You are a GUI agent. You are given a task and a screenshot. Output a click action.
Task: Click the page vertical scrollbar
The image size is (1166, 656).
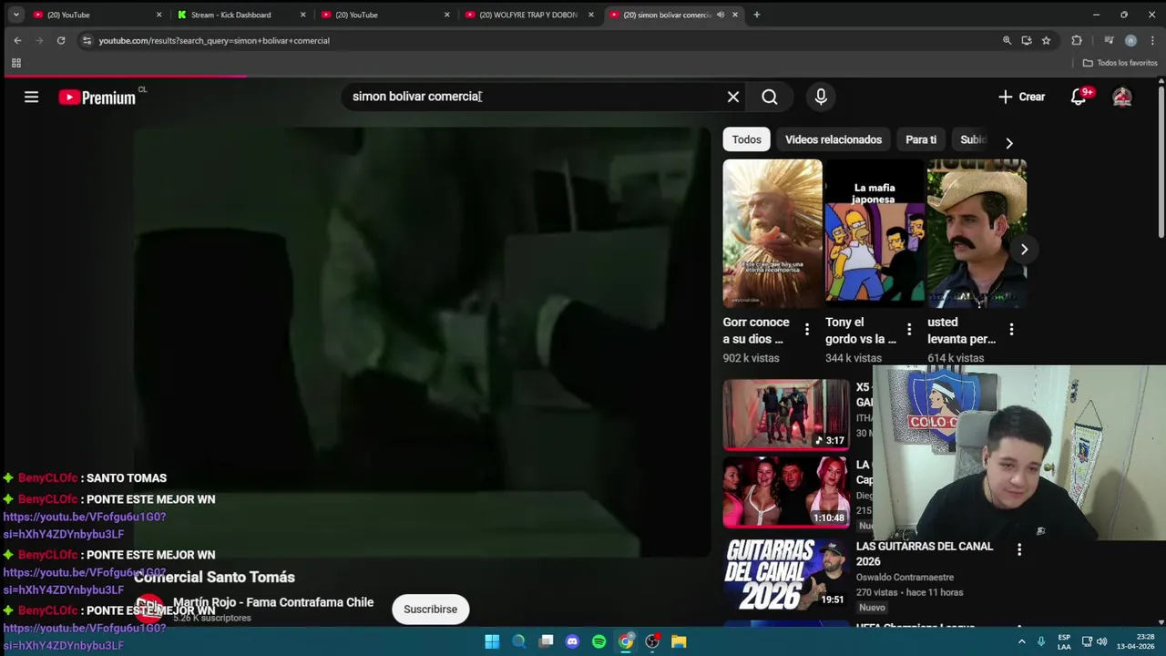[x=1161, y=164]
